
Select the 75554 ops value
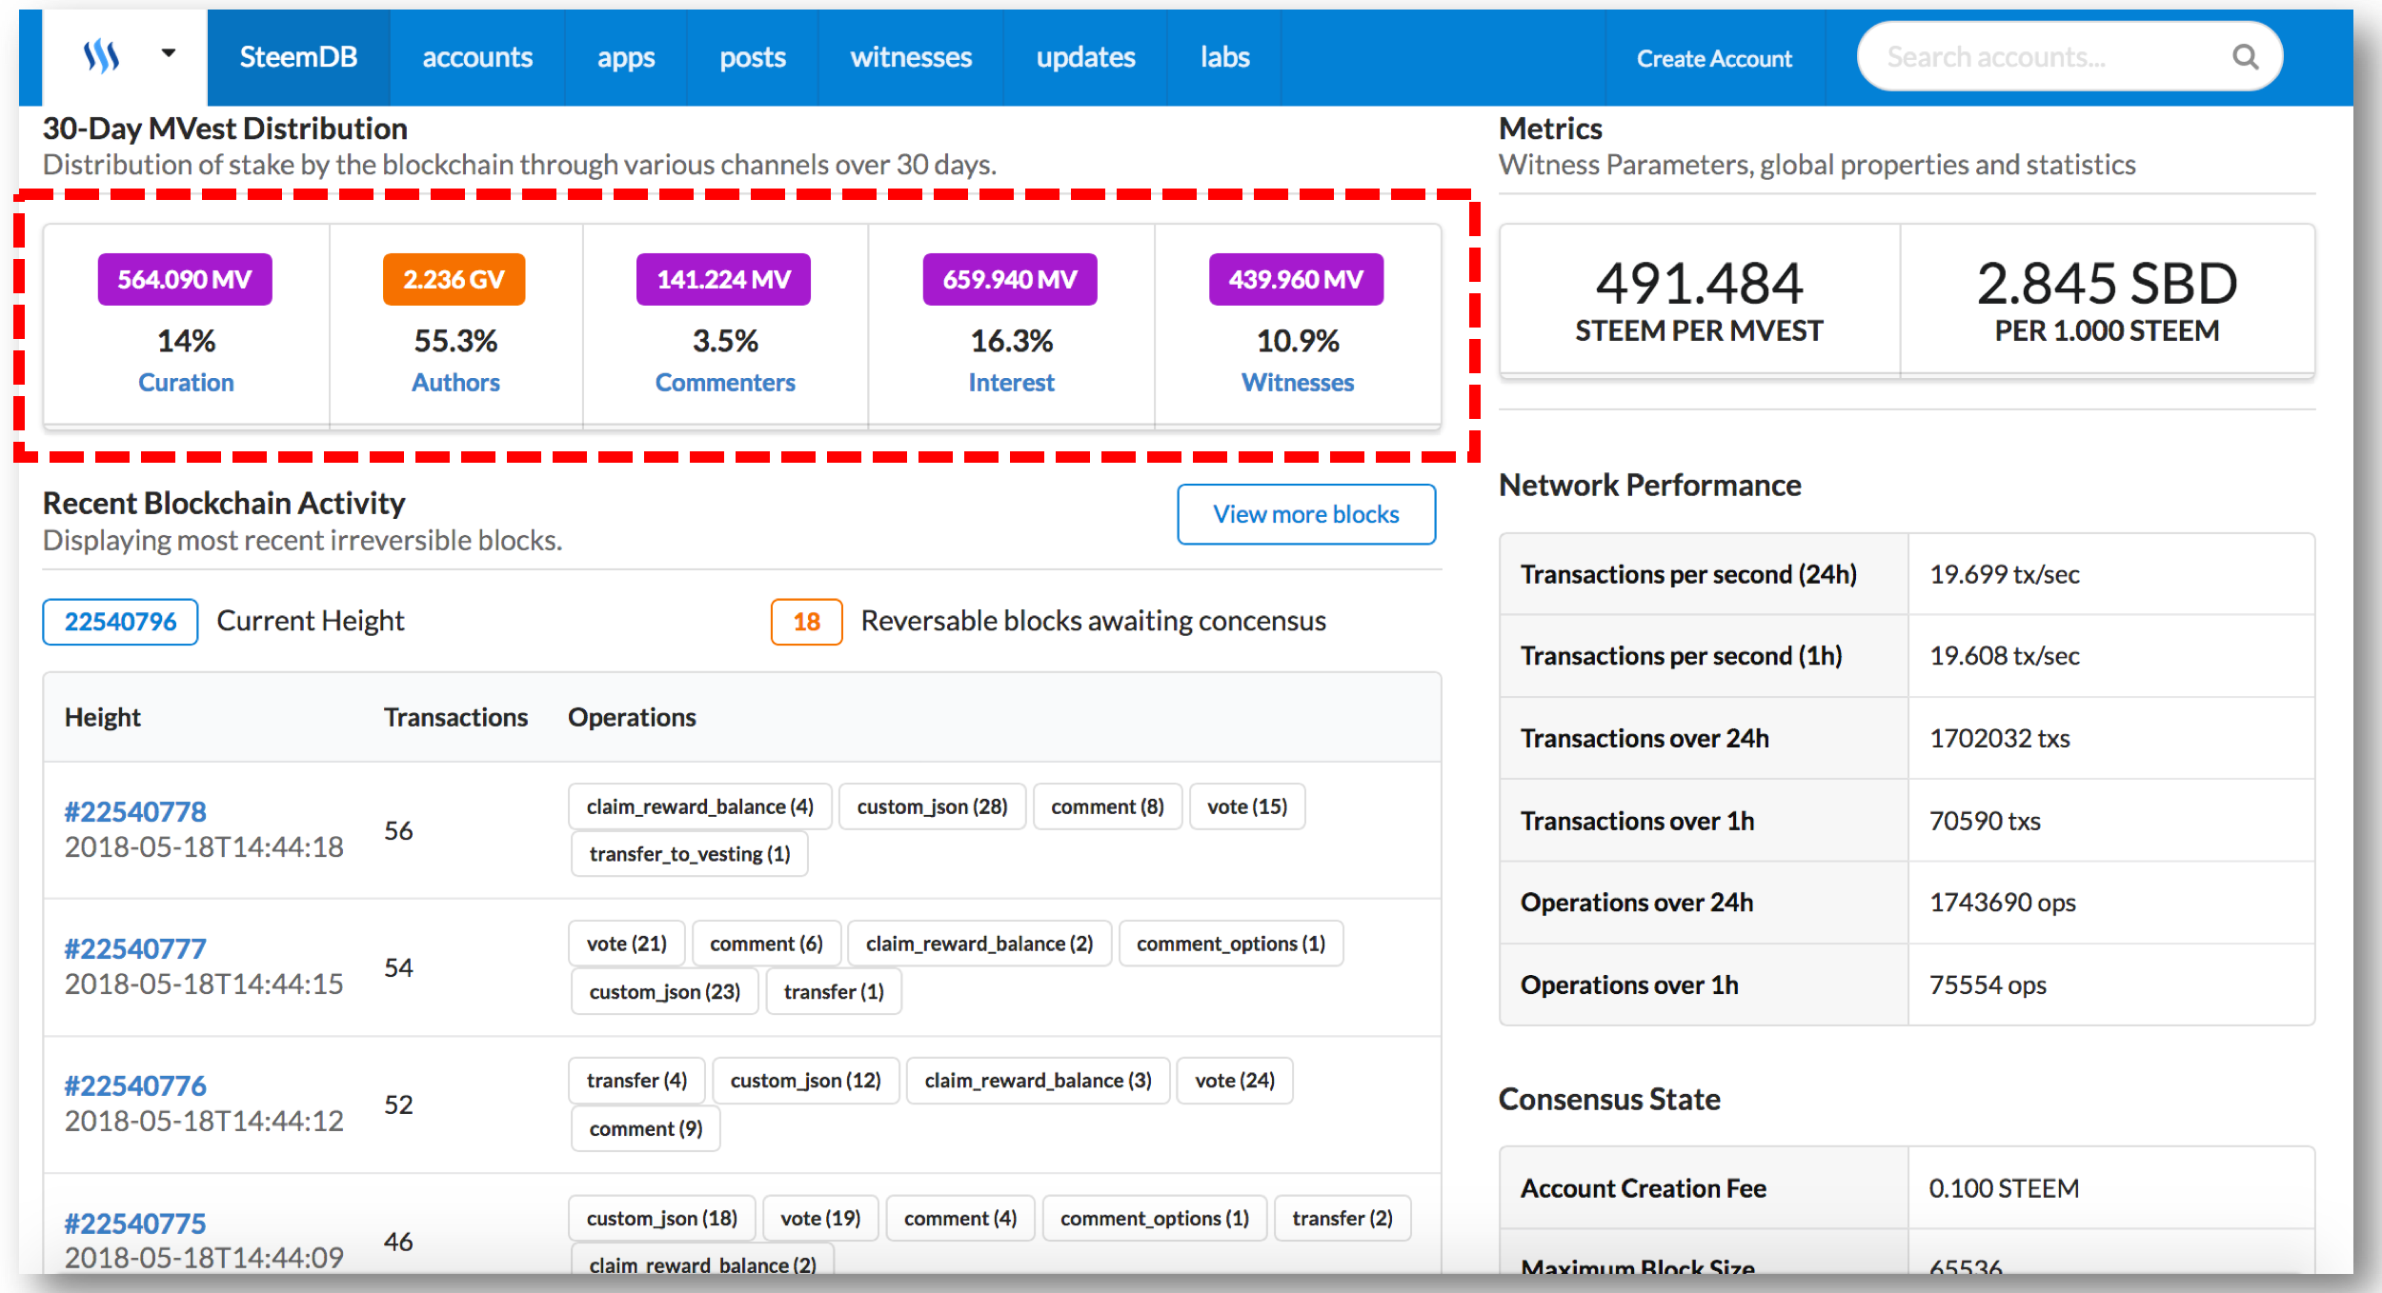[1988, 985]
